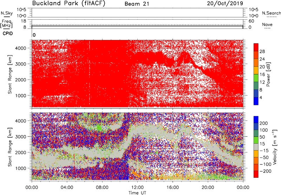Image resolution: width=281 pixels, height=195 pixels.
Task: Click the '-15' label on Velocity colorbar
Action: [264, 151]
